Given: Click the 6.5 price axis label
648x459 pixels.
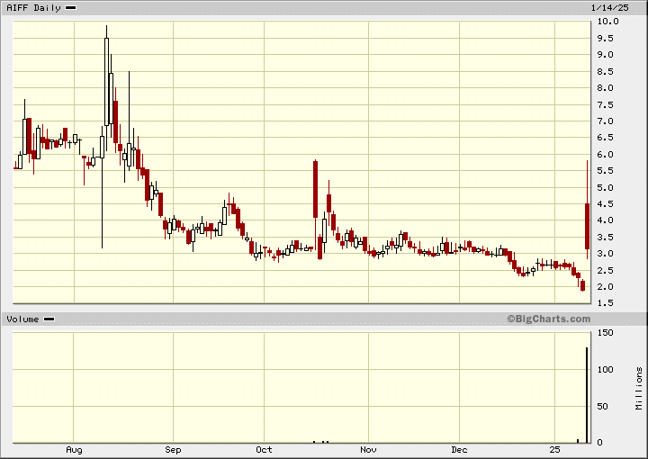Looking at the screenshot, I should coord(605,138).
